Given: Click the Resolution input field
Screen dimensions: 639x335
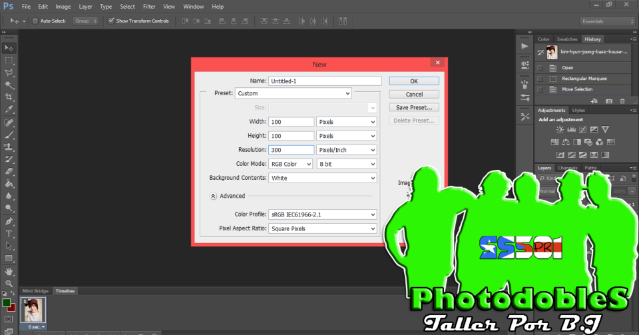Looking at the screenshot, I should coord(291,150).
